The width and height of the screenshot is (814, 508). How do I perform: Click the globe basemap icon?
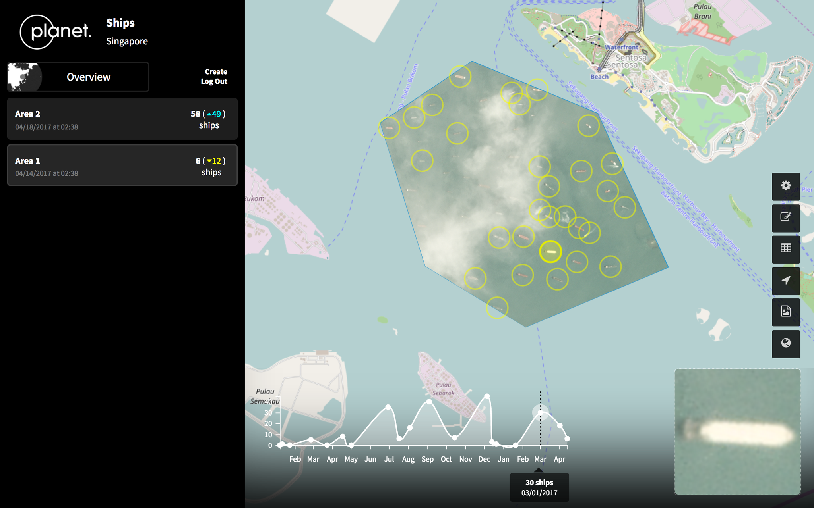tap(785, 343)
